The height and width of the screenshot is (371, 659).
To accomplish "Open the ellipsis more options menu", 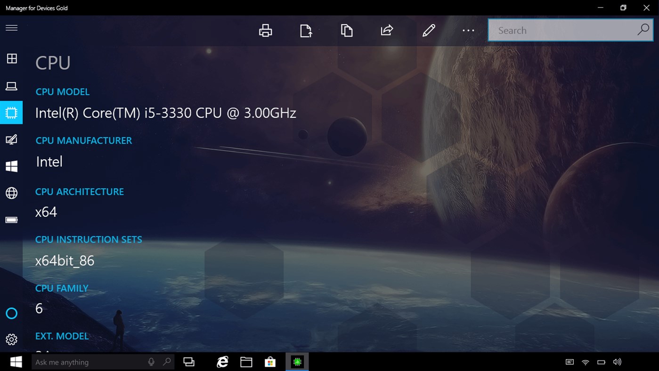I will [468, 30].
